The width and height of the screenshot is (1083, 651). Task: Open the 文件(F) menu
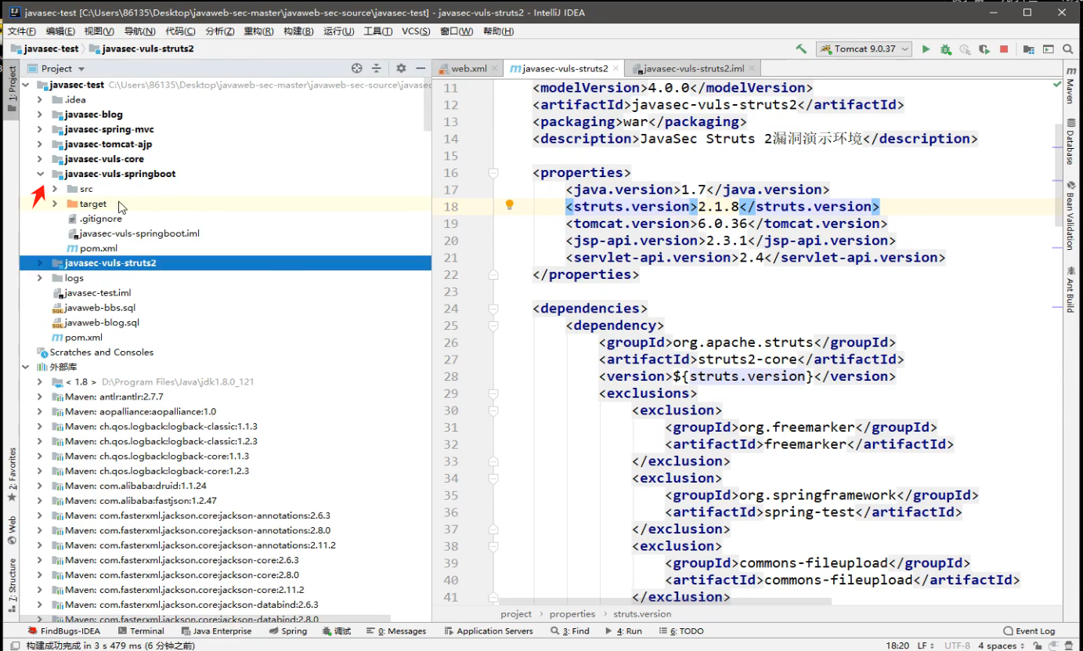coord(22,31)
